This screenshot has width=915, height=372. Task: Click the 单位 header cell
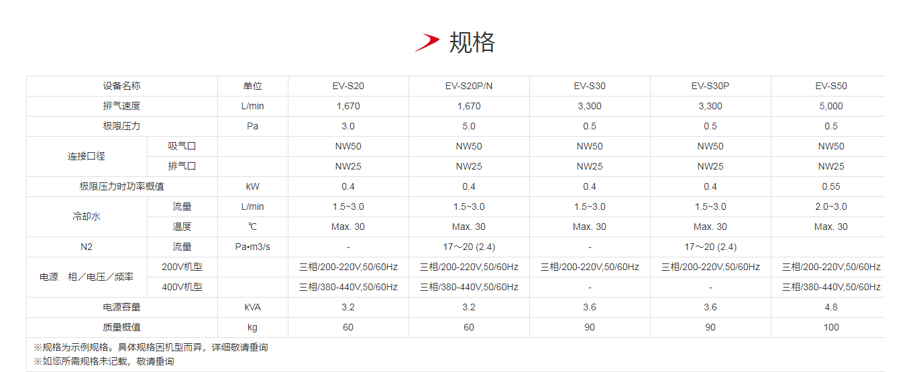click(252, 86)
